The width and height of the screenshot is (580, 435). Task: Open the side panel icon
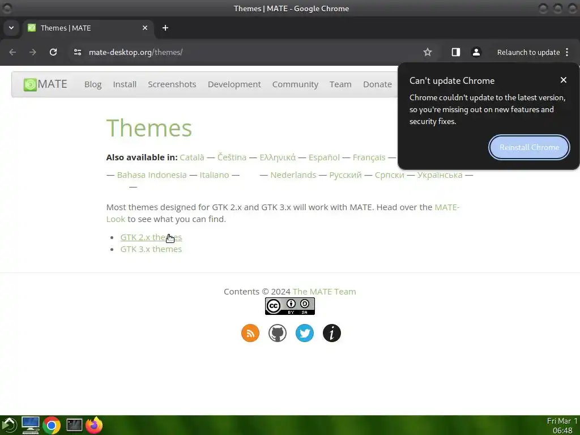click(x=456, y=52)
